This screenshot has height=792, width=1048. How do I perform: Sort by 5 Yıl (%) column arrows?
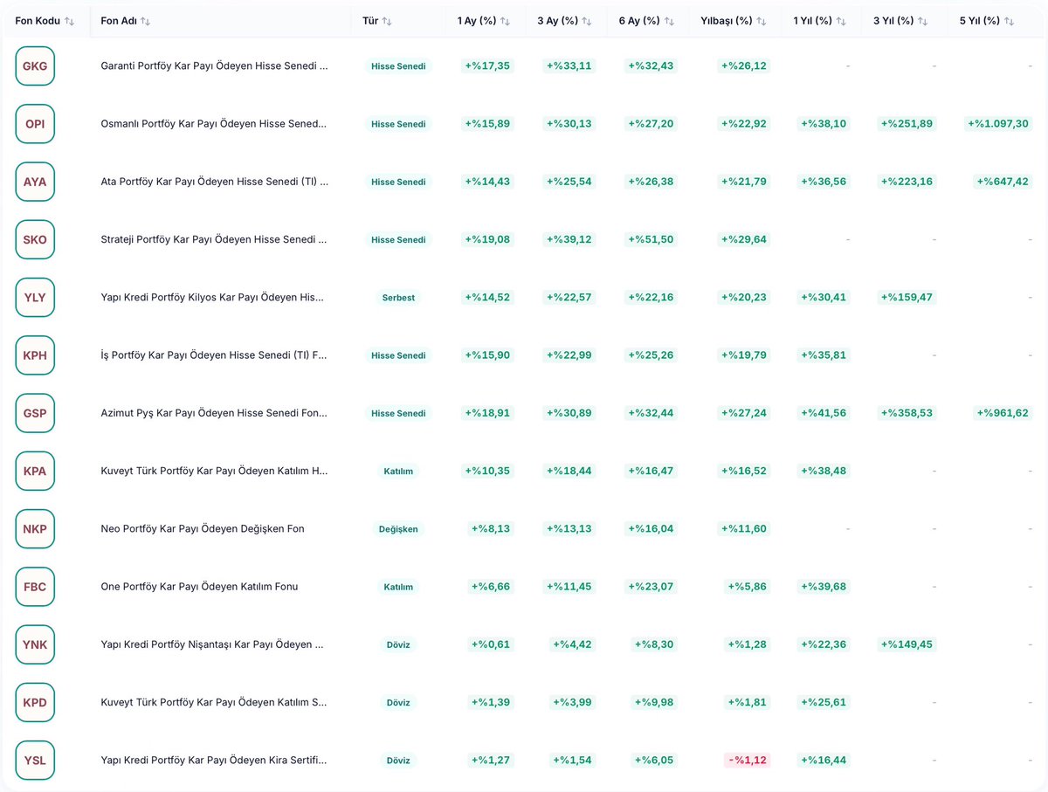click(1009, 21)
